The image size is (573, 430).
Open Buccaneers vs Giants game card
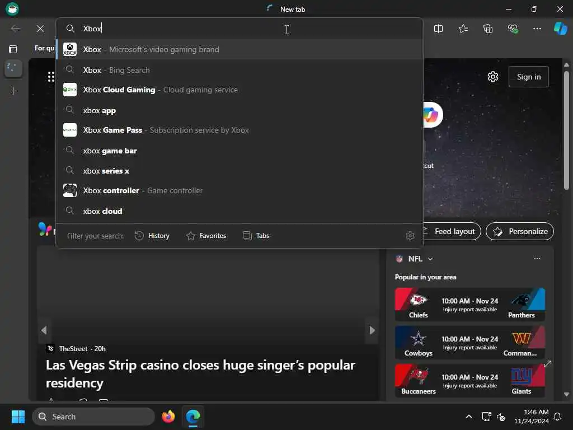pos(470,380)
